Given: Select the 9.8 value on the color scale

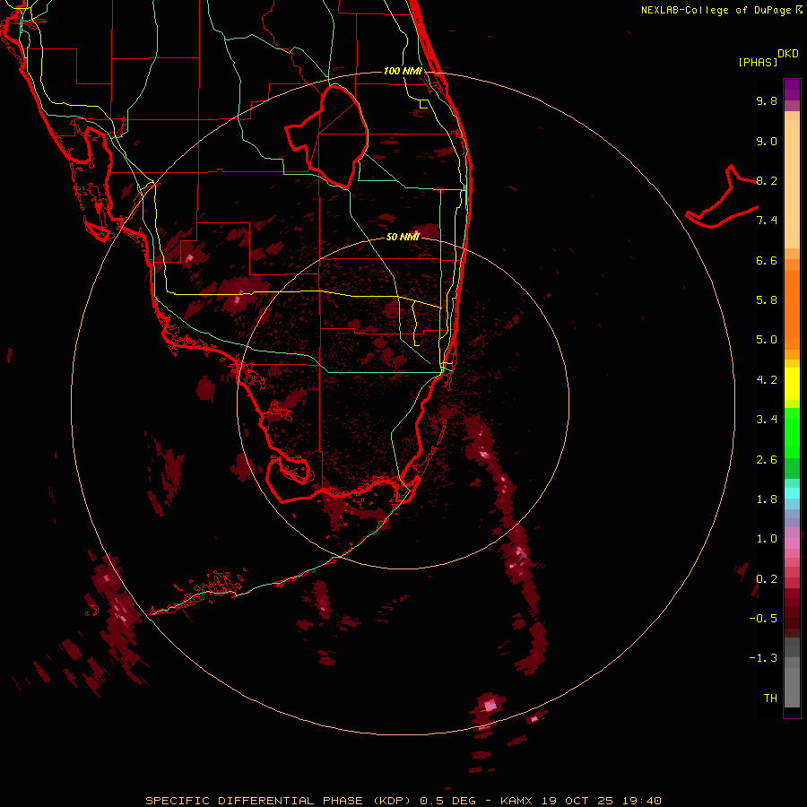Looking at the screenshot, I should click(767, 100).
